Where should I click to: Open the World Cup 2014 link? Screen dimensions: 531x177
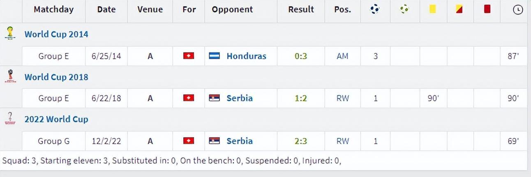tap(56, 34)
